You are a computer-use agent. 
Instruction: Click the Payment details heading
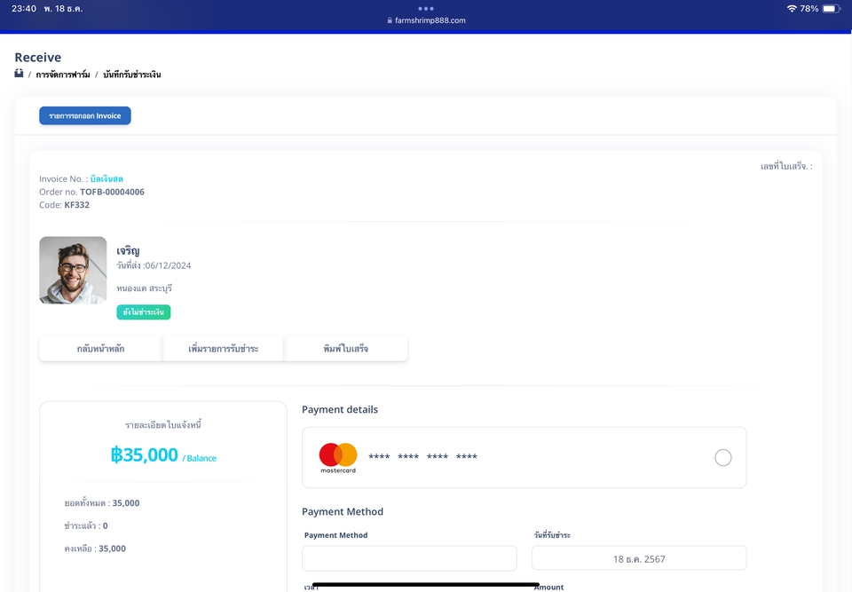[340, 409]
